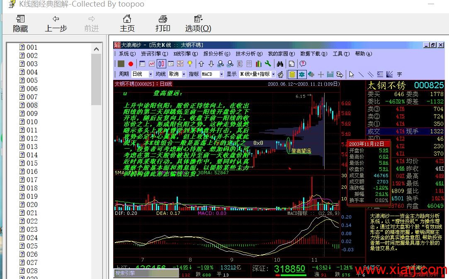
Task: Go back with 上一步 button
Action: click(x=56, y=24)
